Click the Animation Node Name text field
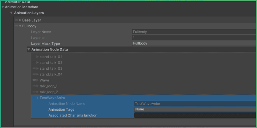 point(195,104)
